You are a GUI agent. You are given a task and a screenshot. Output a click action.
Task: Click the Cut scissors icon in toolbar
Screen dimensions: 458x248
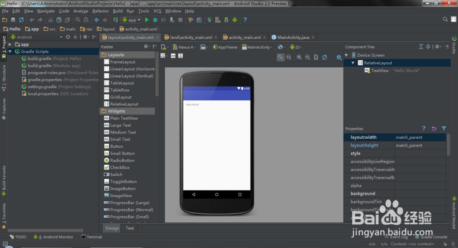pos(51,20)
